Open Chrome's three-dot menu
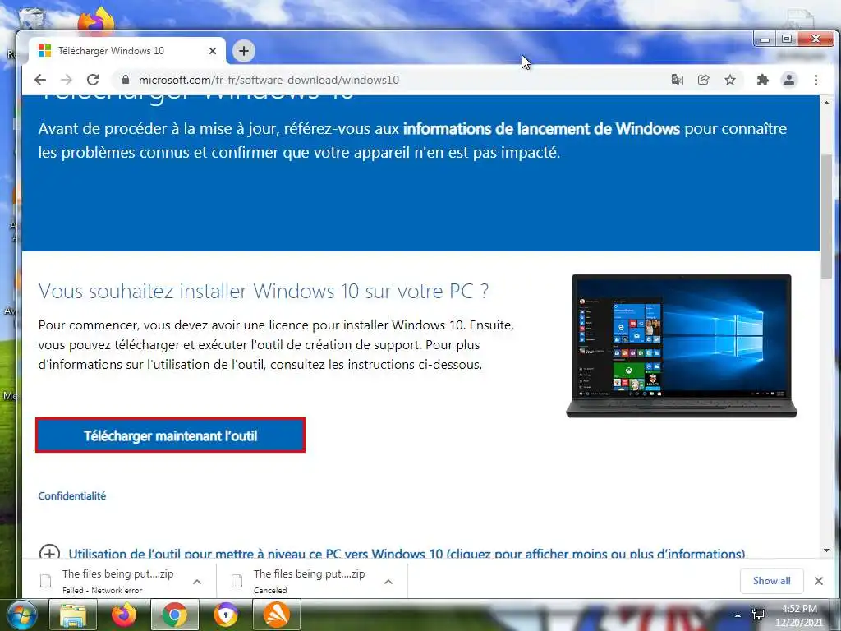This screenshot has width=841, height=631. pyautogui.click(x=816, y=80)
